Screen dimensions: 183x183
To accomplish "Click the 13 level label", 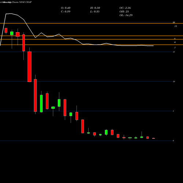I will [x=176, y=26].
